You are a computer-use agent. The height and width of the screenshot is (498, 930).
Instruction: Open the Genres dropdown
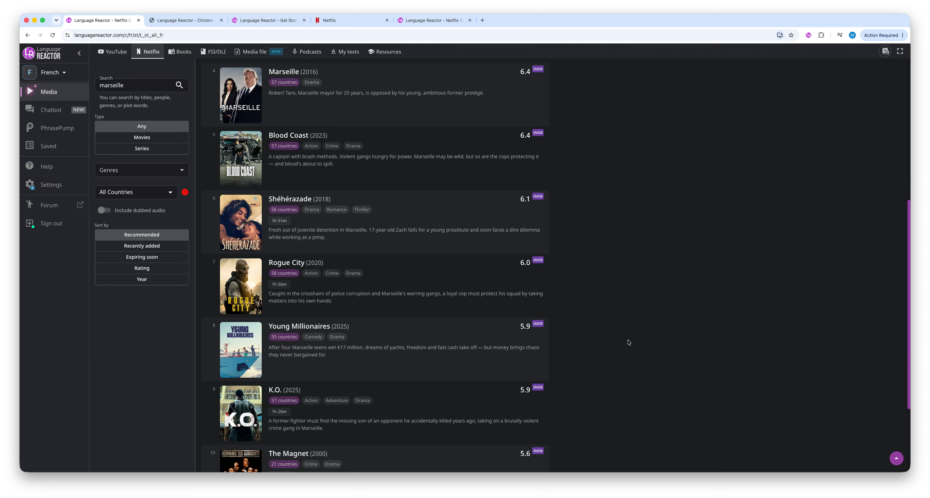[142, 170]
